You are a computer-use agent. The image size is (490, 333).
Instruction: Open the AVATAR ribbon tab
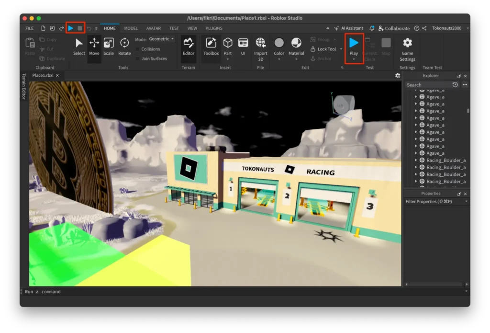[x=154, y=28]
